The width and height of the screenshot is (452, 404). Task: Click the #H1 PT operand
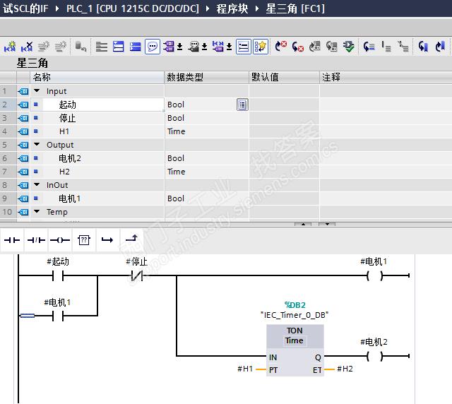click(x=245, y=369)
